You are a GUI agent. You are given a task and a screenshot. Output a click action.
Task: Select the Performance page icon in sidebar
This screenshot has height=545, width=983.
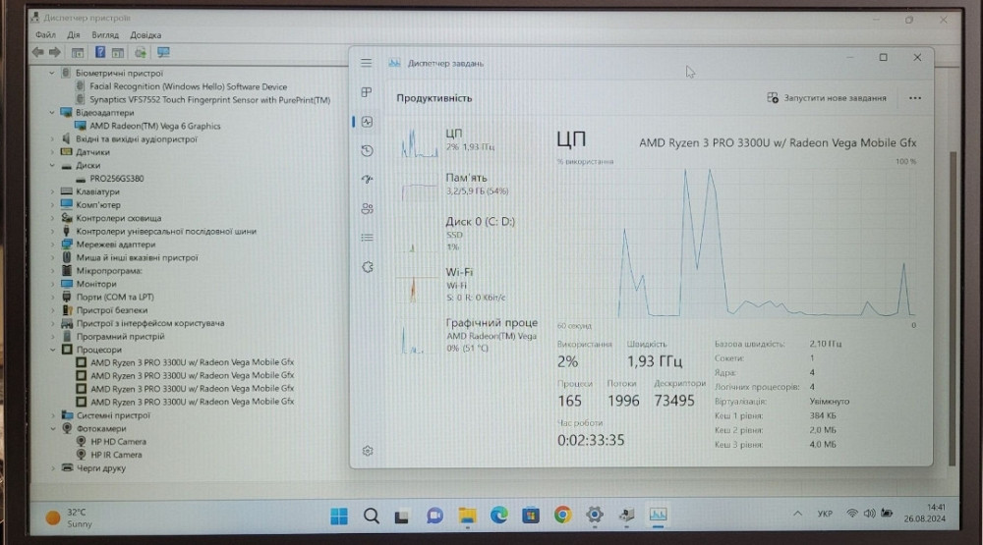(x=368, y=122)
